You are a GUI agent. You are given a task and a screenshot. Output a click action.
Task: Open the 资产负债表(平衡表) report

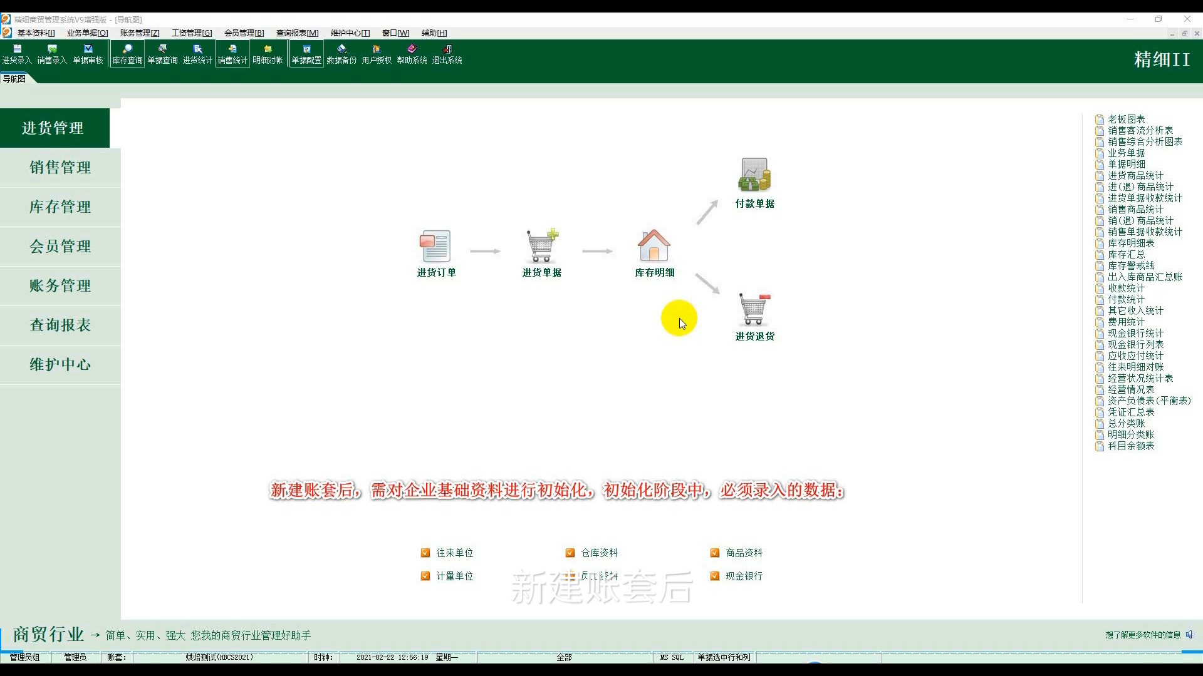coord(1143,401)
